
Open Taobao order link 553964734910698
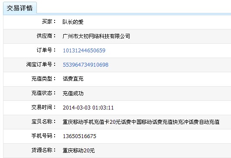[85, 65]
